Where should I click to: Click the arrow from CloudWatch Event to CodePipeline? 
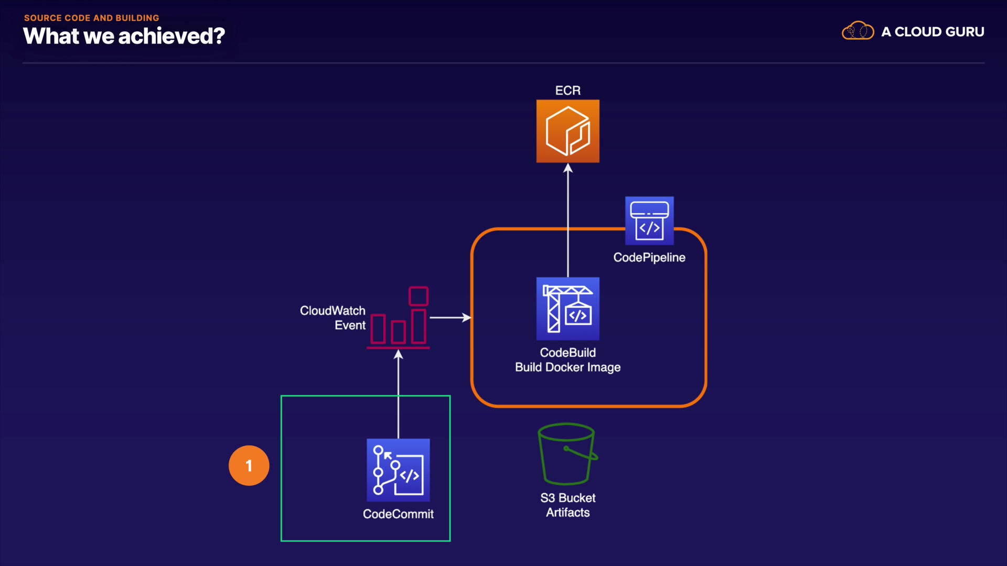[x=449, y=318]
